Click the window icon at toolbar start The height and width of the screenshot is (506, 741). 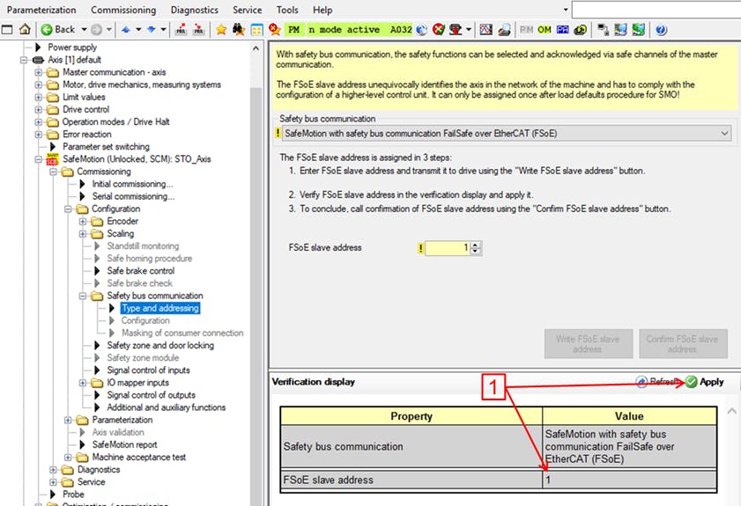[x=7, y=30]
